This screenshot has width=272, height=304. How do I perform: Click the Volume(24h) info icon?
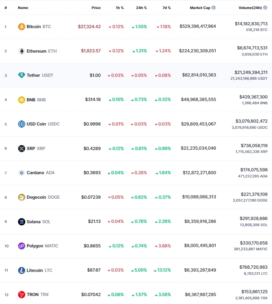pos(265,8)
